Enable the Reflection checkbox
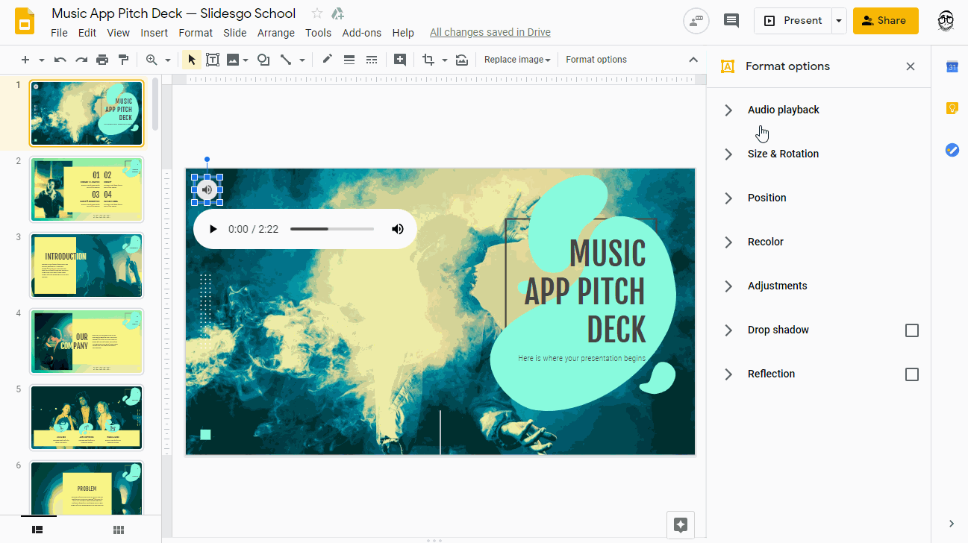This screenshot has height=543, width=968. (x=911, y=374)
